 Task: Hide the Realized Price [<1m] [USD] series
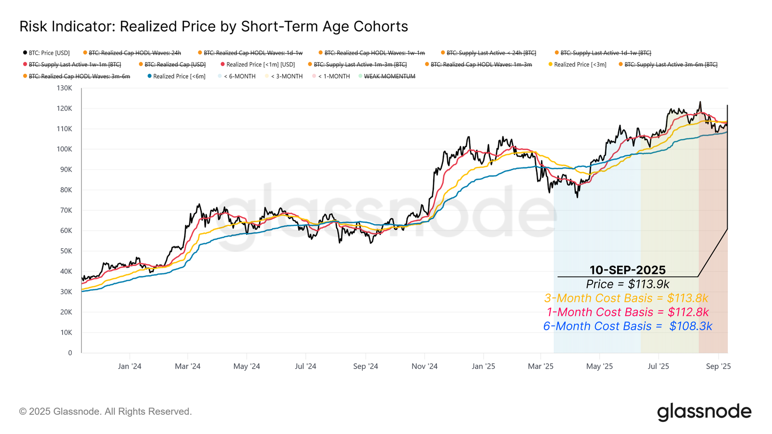pos(258,65)
